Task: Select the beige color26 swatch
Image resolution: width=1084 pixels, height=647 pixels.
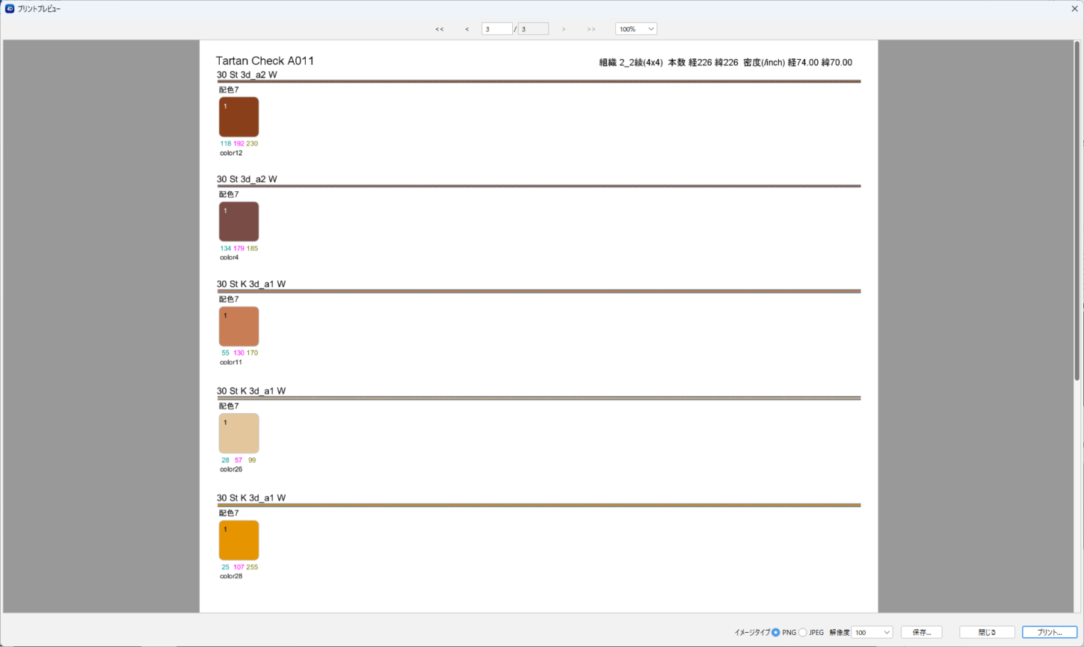Action: click(x=239, y=433)
